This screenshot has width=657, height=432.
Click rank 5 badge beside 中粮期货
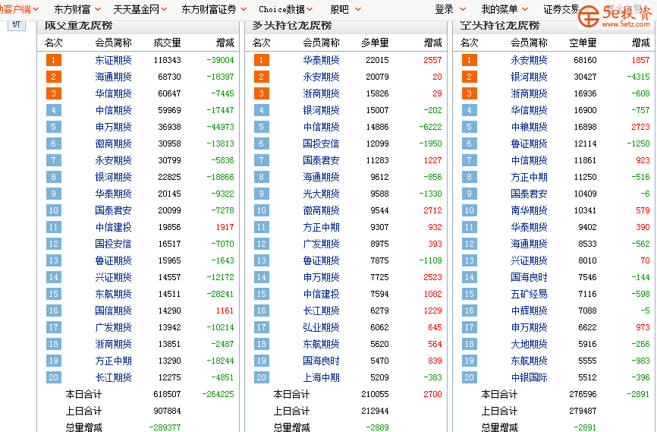click(470, 127)
